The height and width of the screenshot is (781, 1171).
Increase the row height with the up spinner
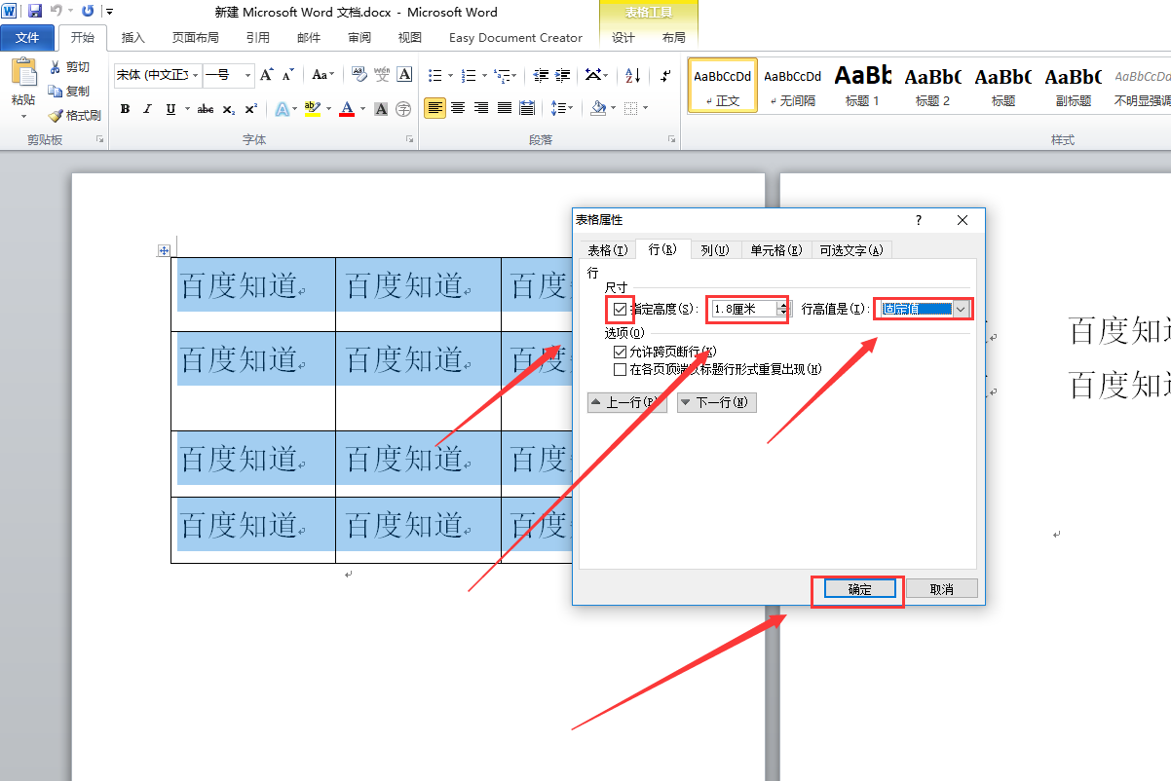782,305
